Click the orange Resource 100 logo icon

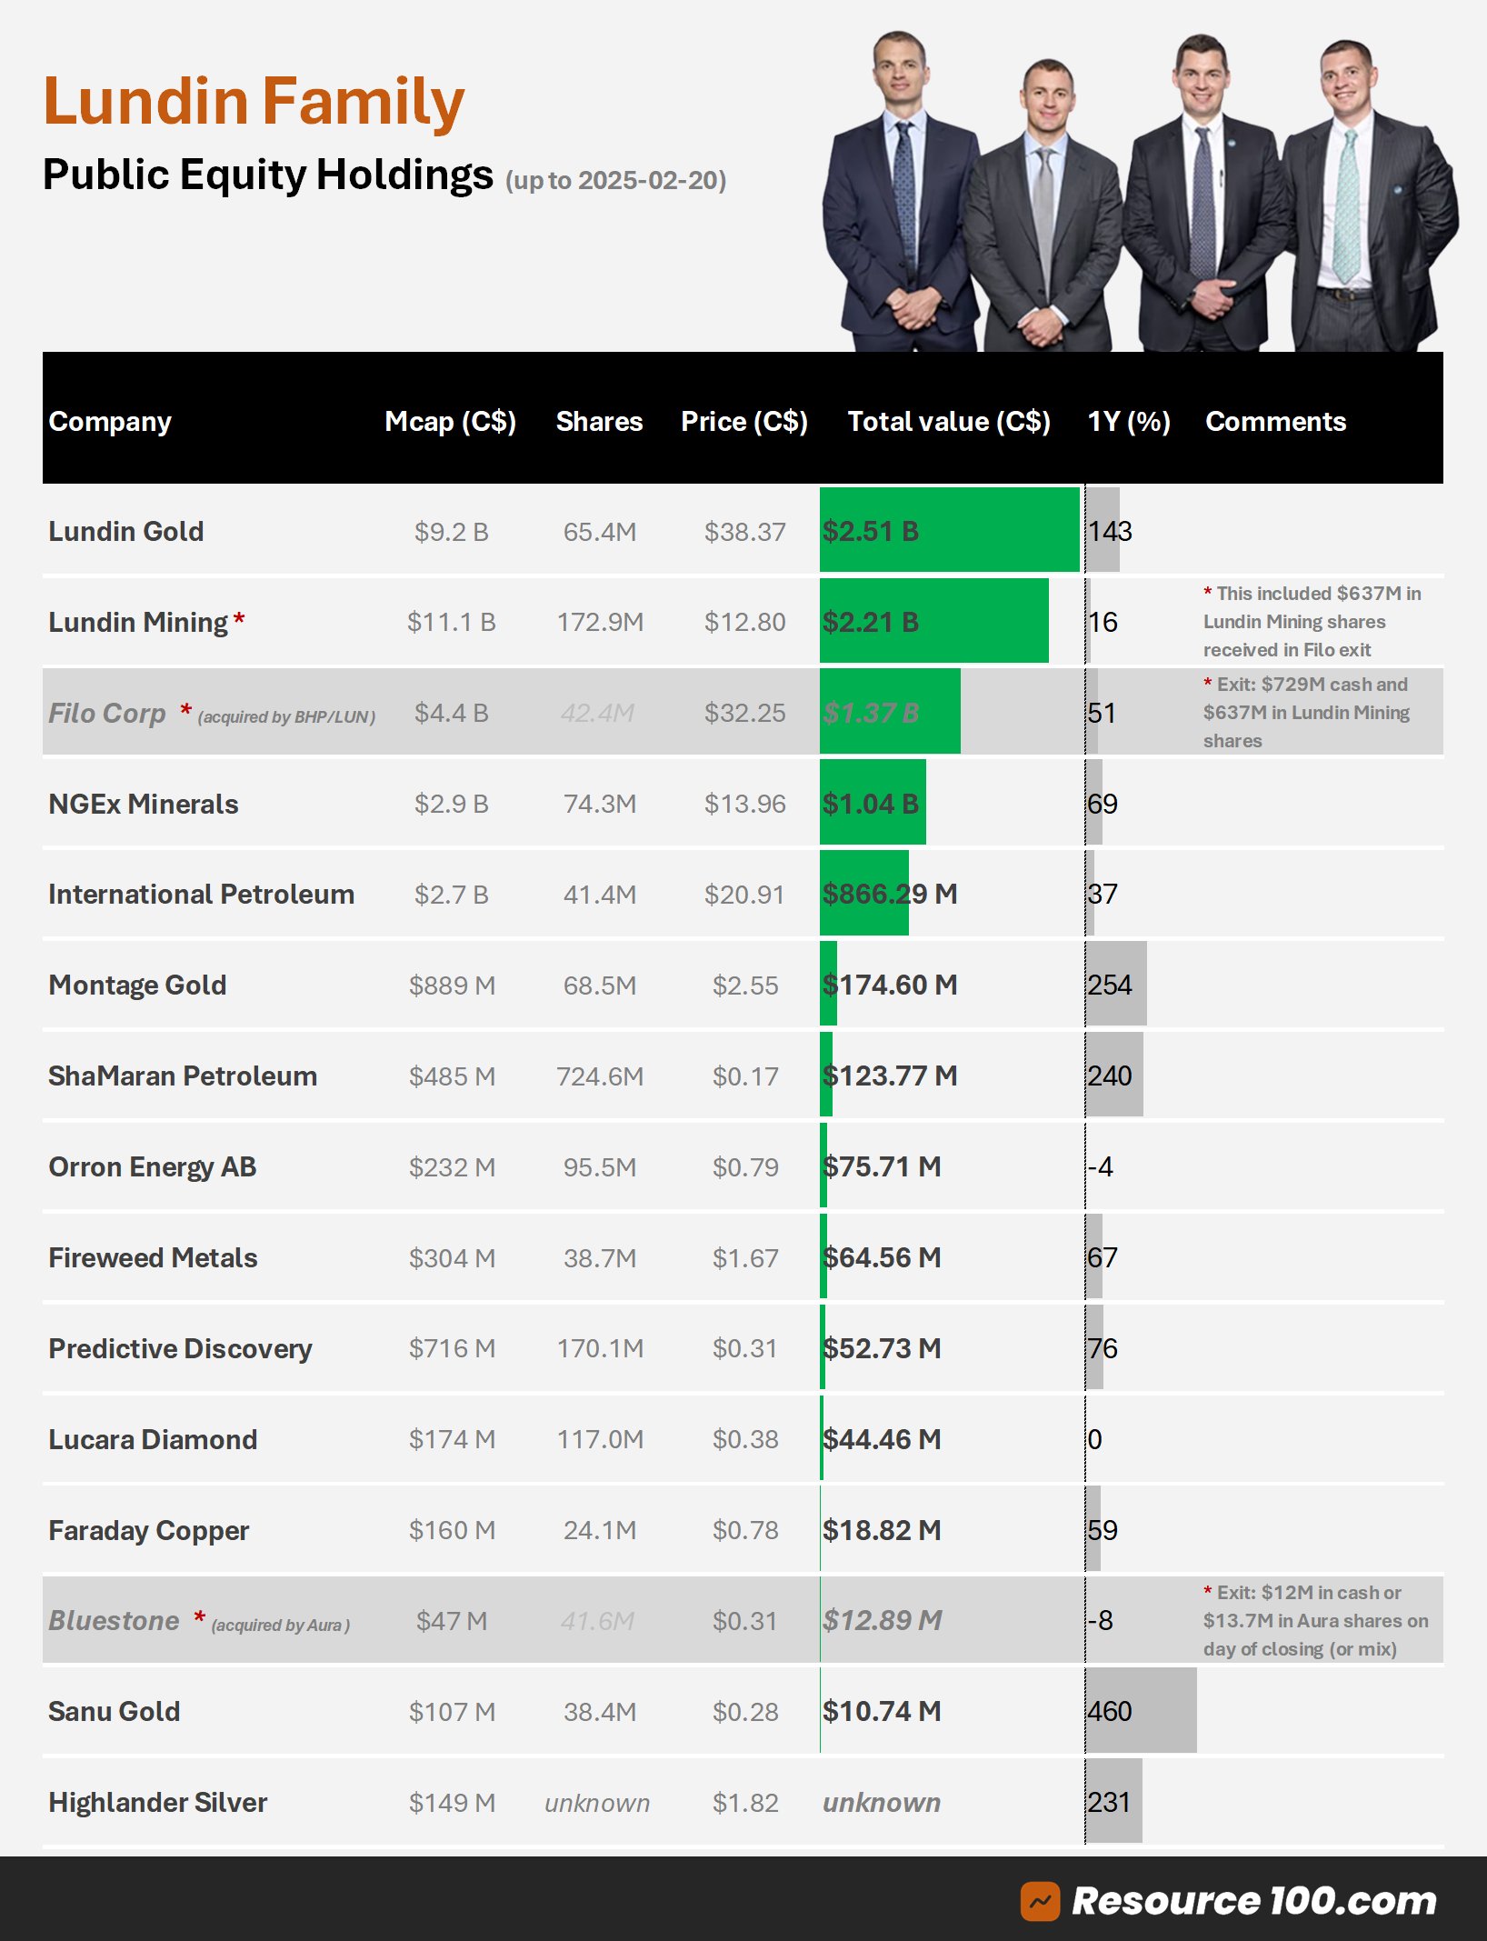(1040, 1901)
